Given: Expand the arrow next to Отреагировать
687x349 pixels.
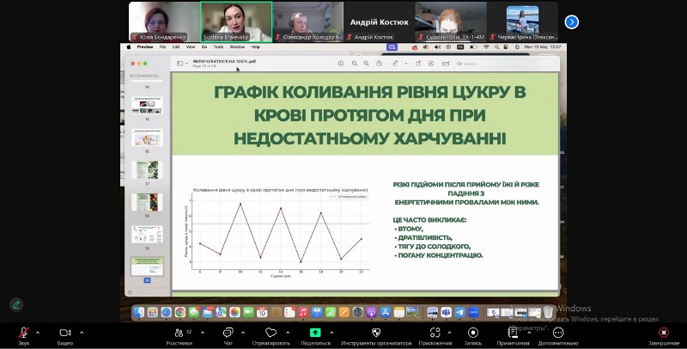Looking at the screenshot, I should 288,333.
